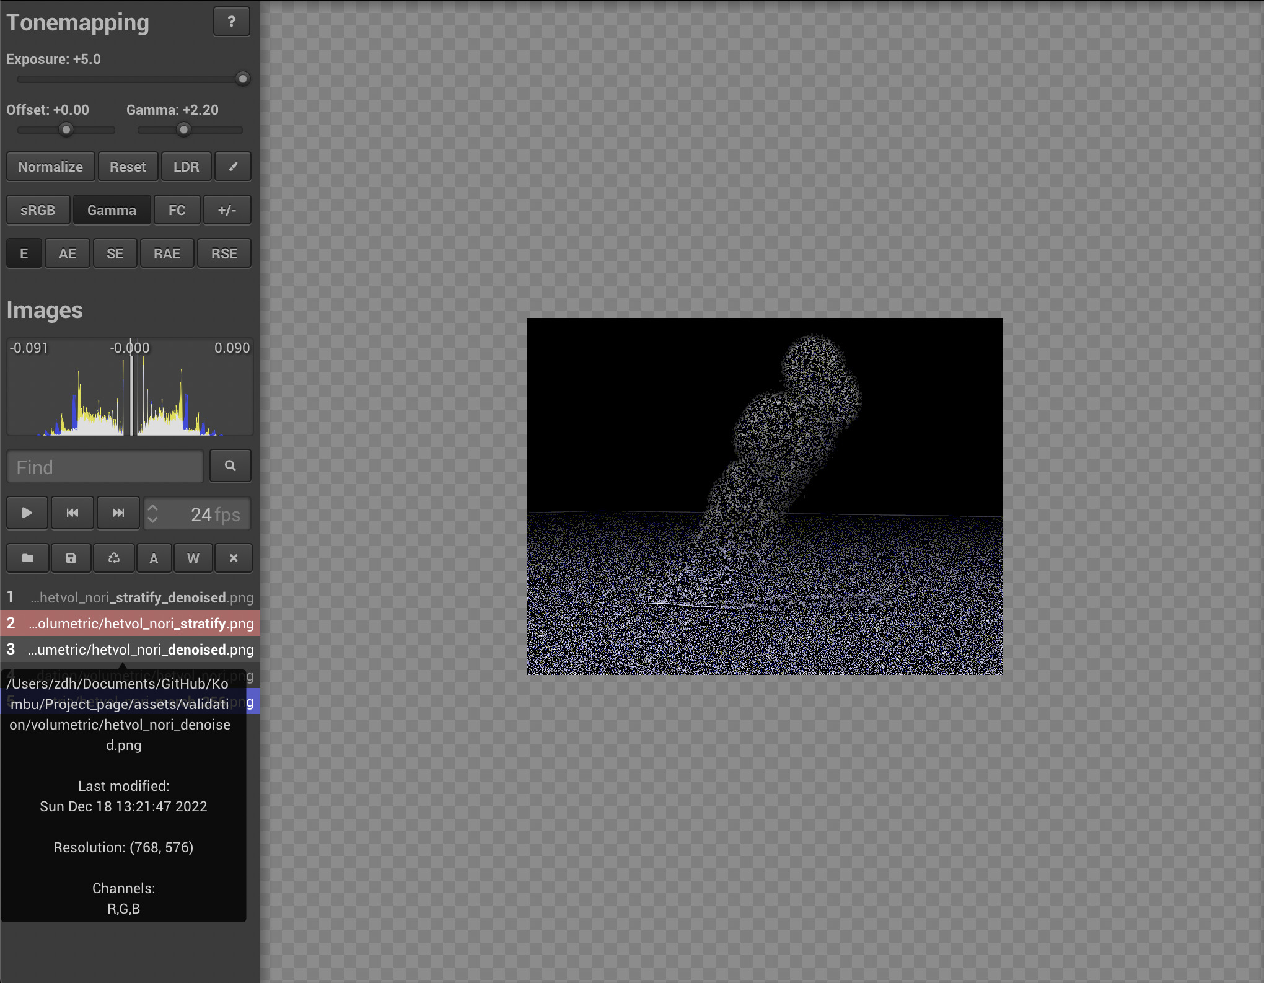Screen dimensions: 1264x983
Task: Adjust the Exposure slider handle
Action: (x=243, y=79)
